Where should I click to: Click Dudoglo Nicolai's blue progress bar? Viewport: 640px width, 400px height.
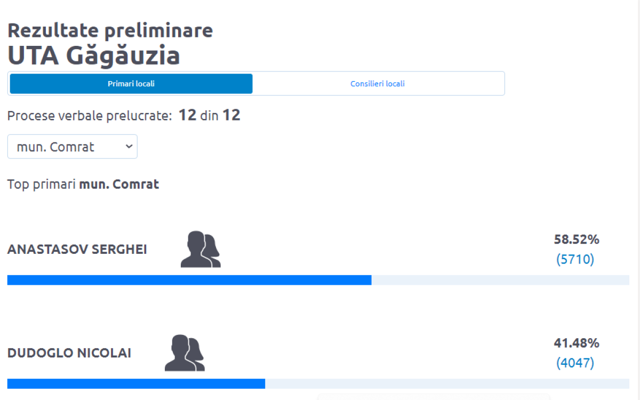136,383
